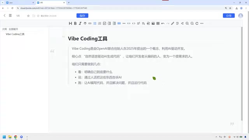Click the Vibe Coding工具 heading in editor
This screenshot has height=140, width=249.
click(x=88, y=38)
